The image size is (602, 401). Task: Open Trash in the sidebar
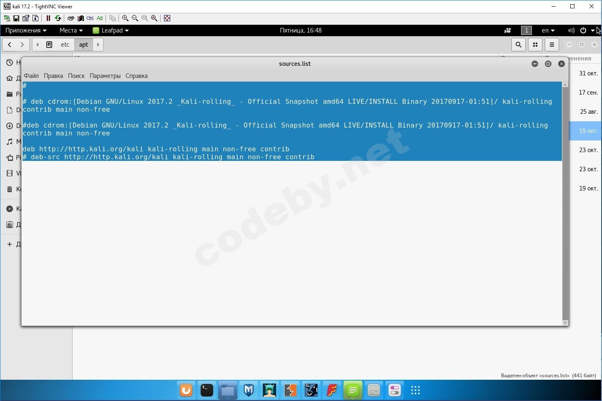pyautogui.click(x=11, y=189)
